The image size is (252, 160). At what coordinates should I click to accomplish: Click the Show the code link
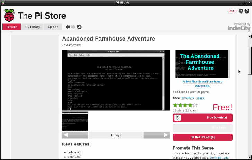click(219, 158)
